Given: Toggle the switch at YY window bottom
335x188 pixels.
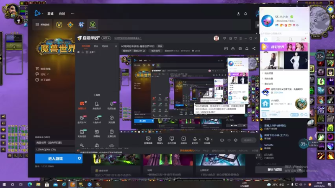Looking at the screenshot, I should [294, 114].
